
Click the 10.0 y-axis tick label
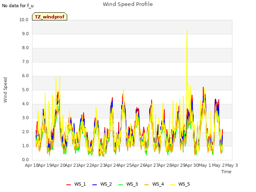point(24,20)
